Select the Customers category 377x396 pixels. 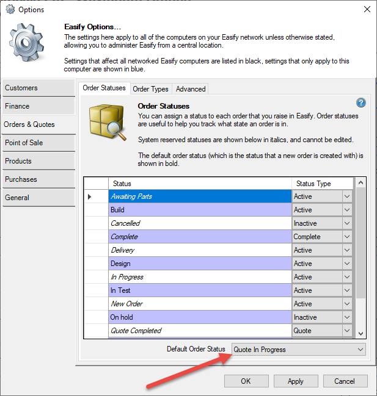[x=38, y=88]
